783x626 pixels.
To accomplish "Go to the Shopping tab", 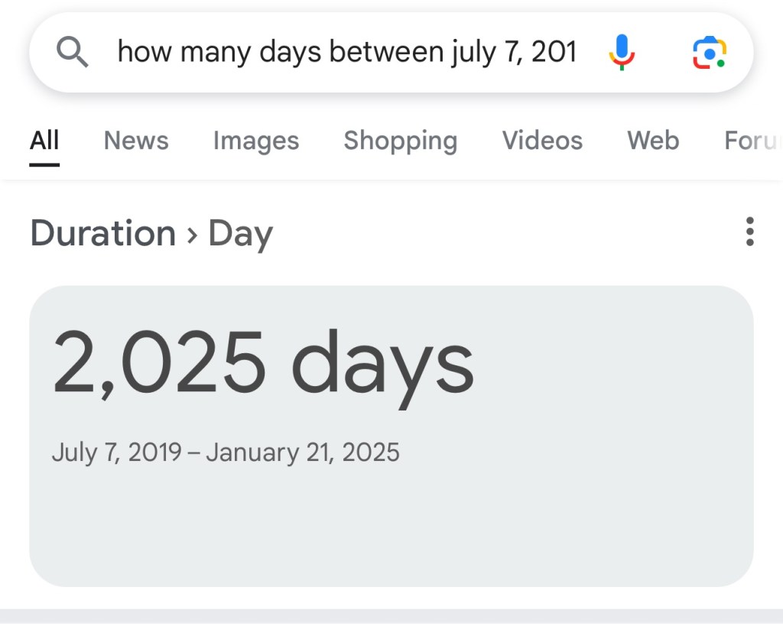I will 400,141.
